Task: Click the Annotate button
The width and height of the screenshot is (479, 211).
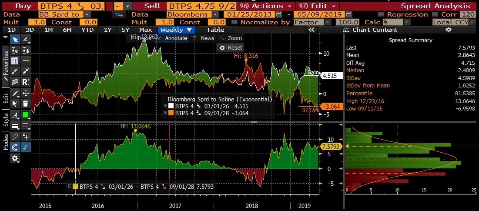Action: 173,38
